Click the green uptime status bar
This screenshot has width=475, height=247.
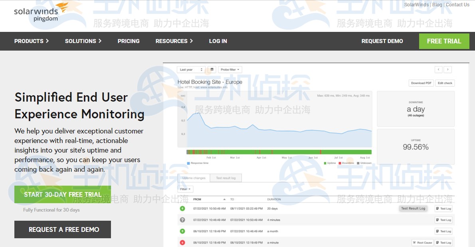(x=279, y=152)
